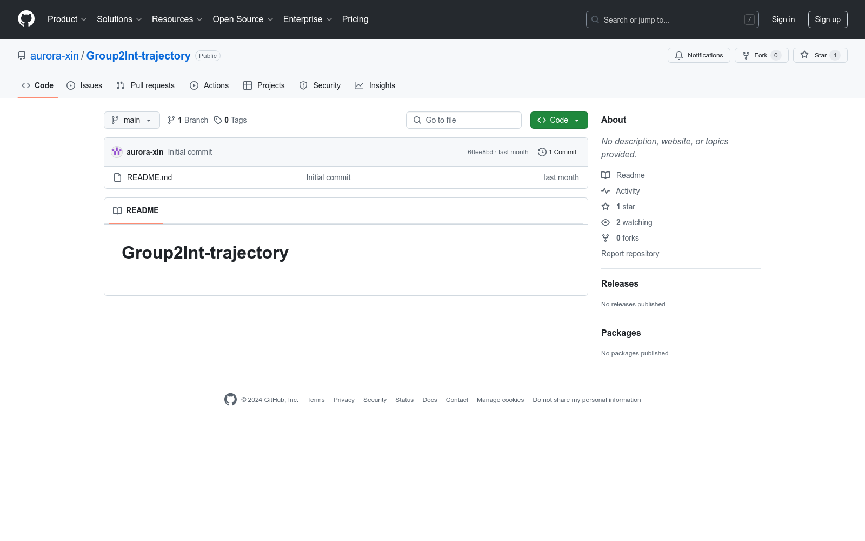The image size is (865, 541).
Task: Open aurora-xin author link in commit row
Action: click(145, 152)
